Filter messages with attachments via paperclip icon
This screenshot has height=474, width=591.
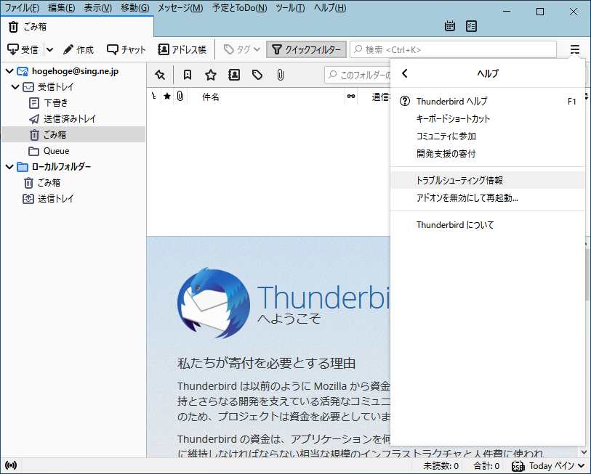281,75
